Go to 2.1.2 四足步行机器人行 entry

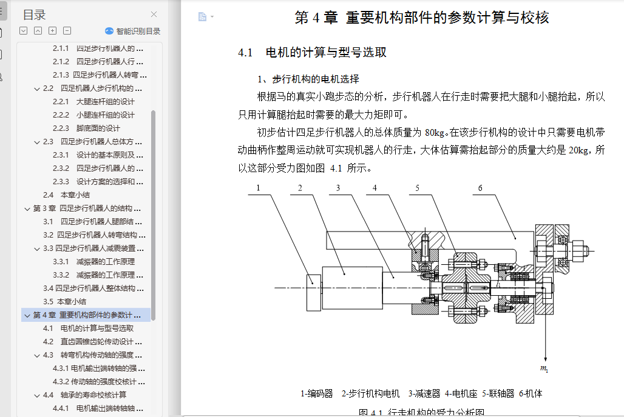98,62
